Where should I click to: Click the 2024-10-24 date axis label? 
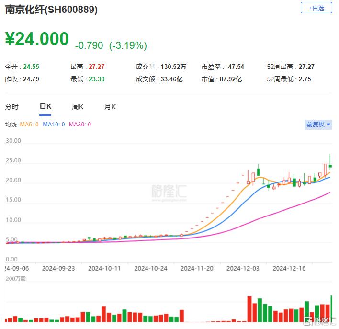coord(151,269)
